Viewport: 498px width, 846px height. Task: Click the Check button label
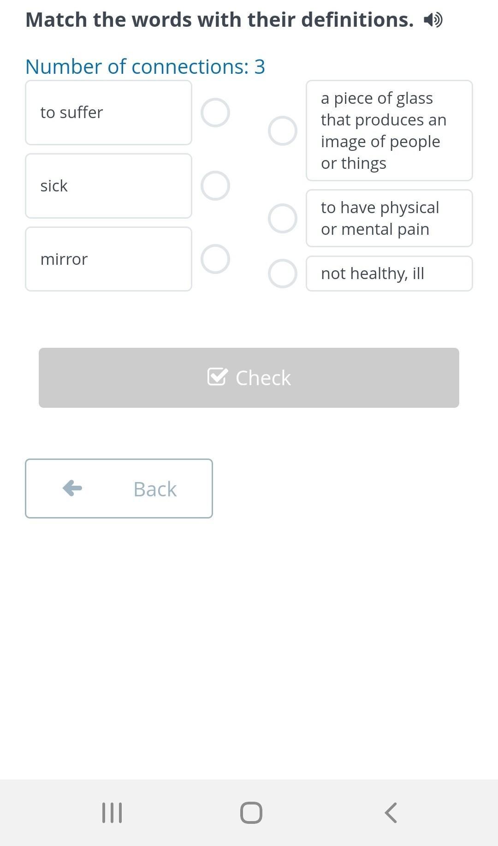coord(263,378)
